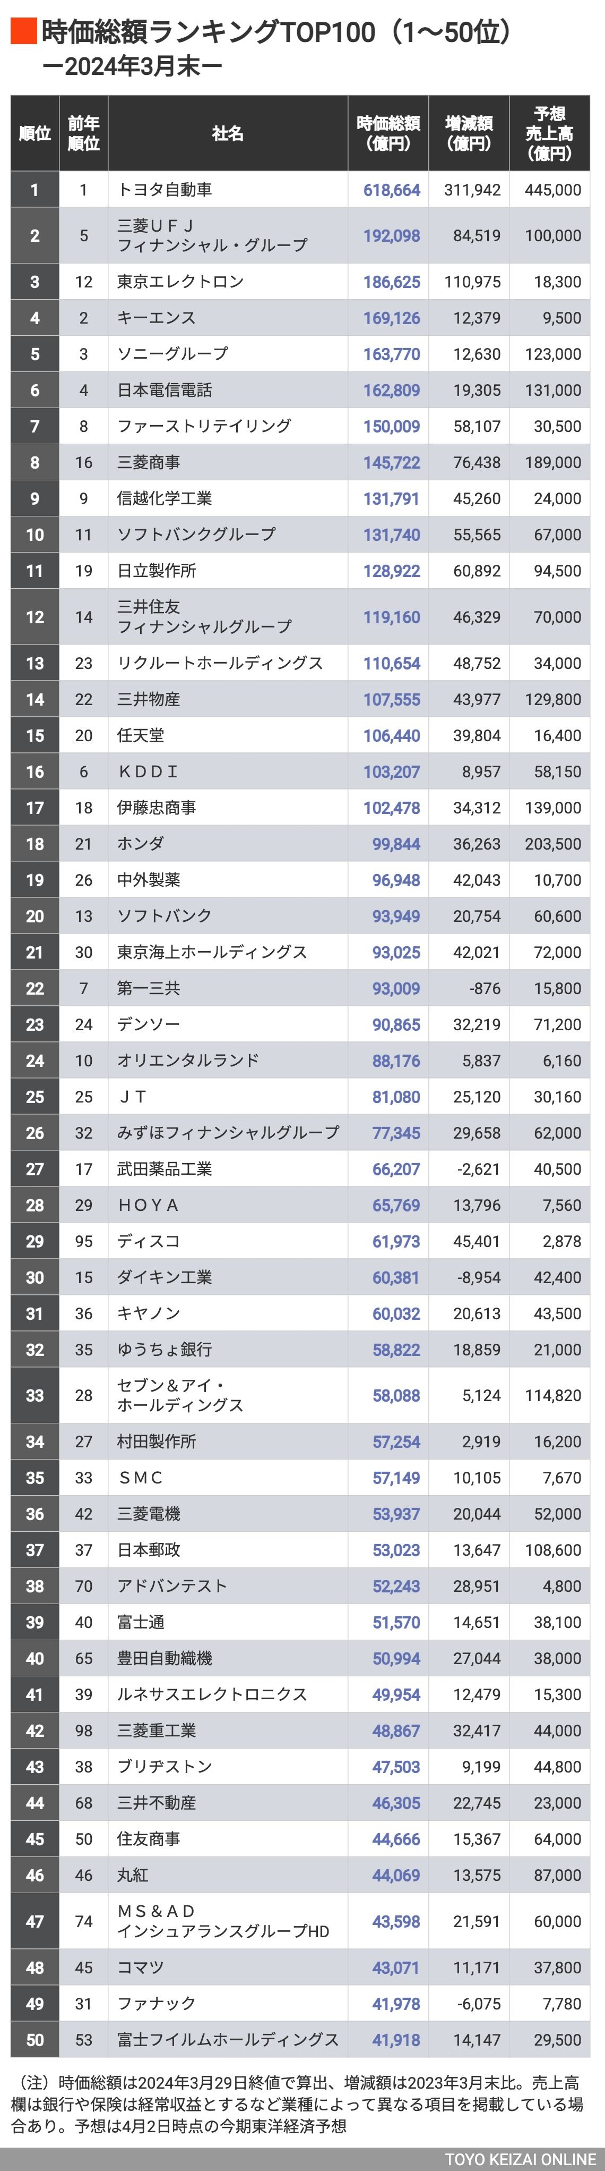Select the トヨタ自動車 company name

[x=164, y=190]
